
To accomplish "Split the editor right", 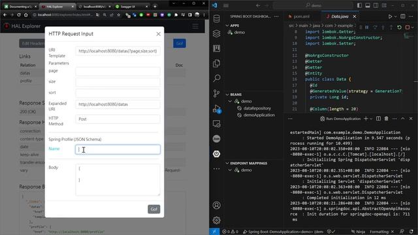I will point(403,16).
